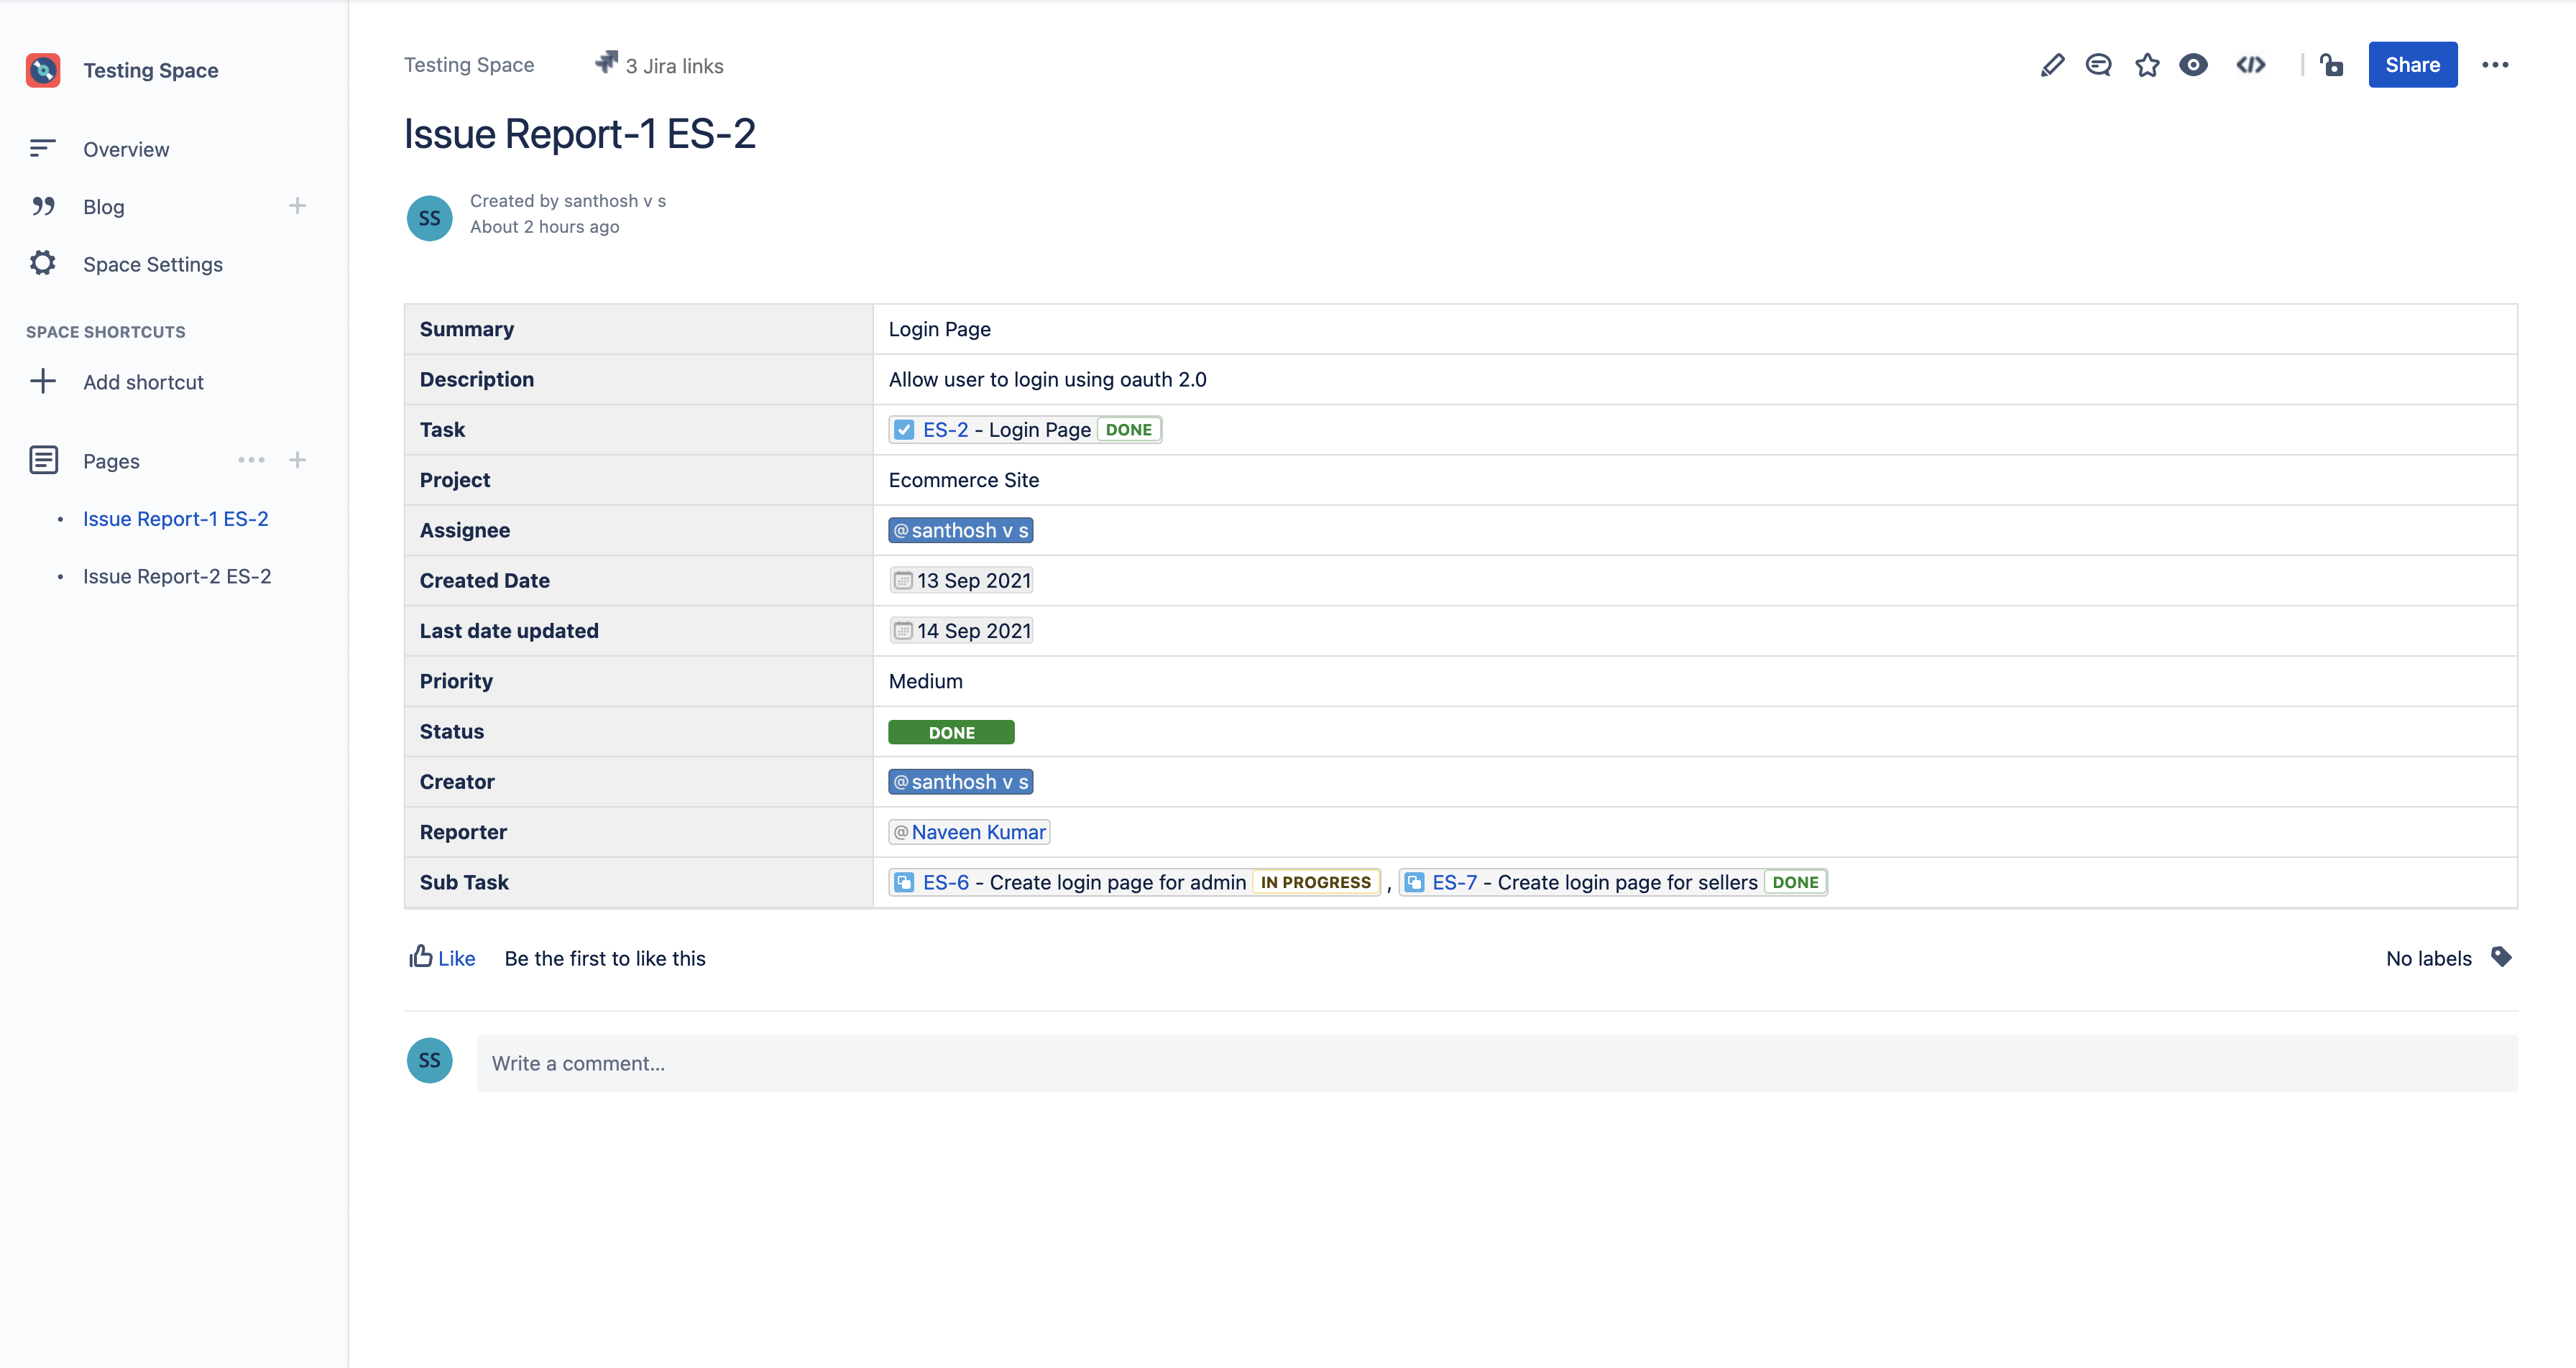Click plus icon next to Pages

[297, 460]
